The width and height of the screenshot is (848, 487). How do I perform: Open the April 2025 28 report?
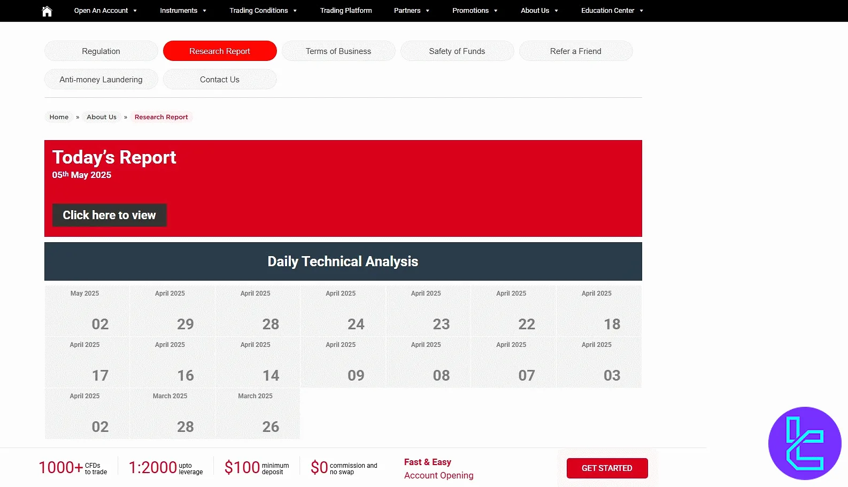pos(258,311)
